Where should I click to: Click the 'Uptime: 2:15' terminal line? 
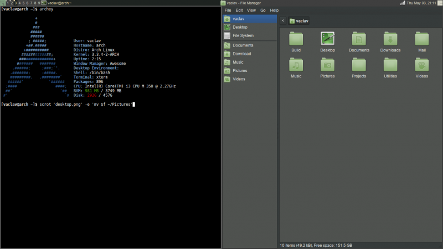(x=87, y=59)
